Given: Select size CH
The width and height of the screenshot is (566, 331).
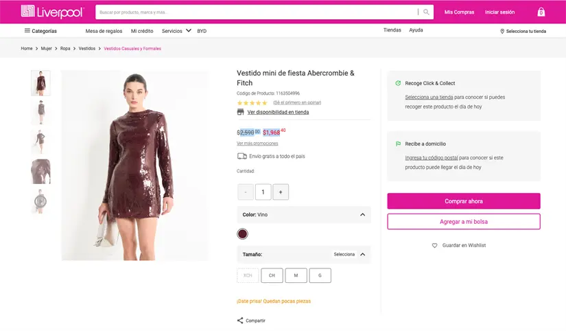Looking at the screenshot, I should 272,275.
